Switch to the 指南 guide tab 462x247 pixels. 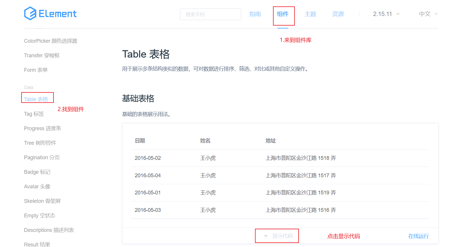[x=255, y=14]
